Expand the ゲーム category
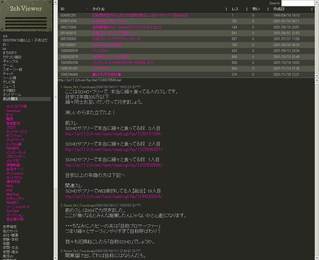 pyautogui.click(x=8, y=65)
